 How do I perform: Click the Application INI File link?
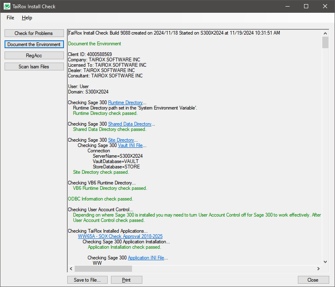(x=146, y=258)
